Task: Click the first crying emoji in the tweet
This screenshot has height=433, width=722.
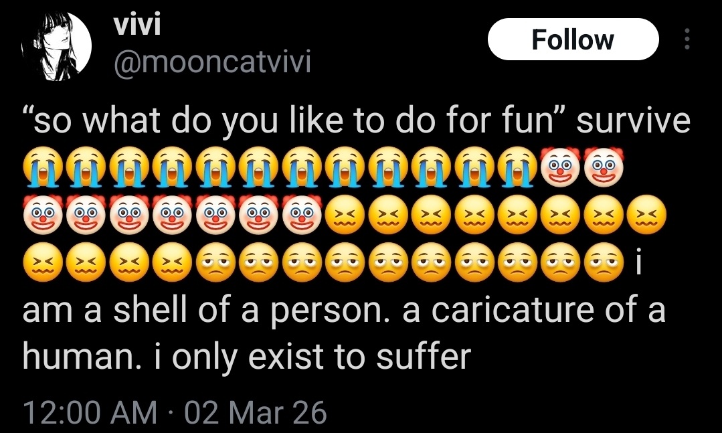Action: [43, 166]
